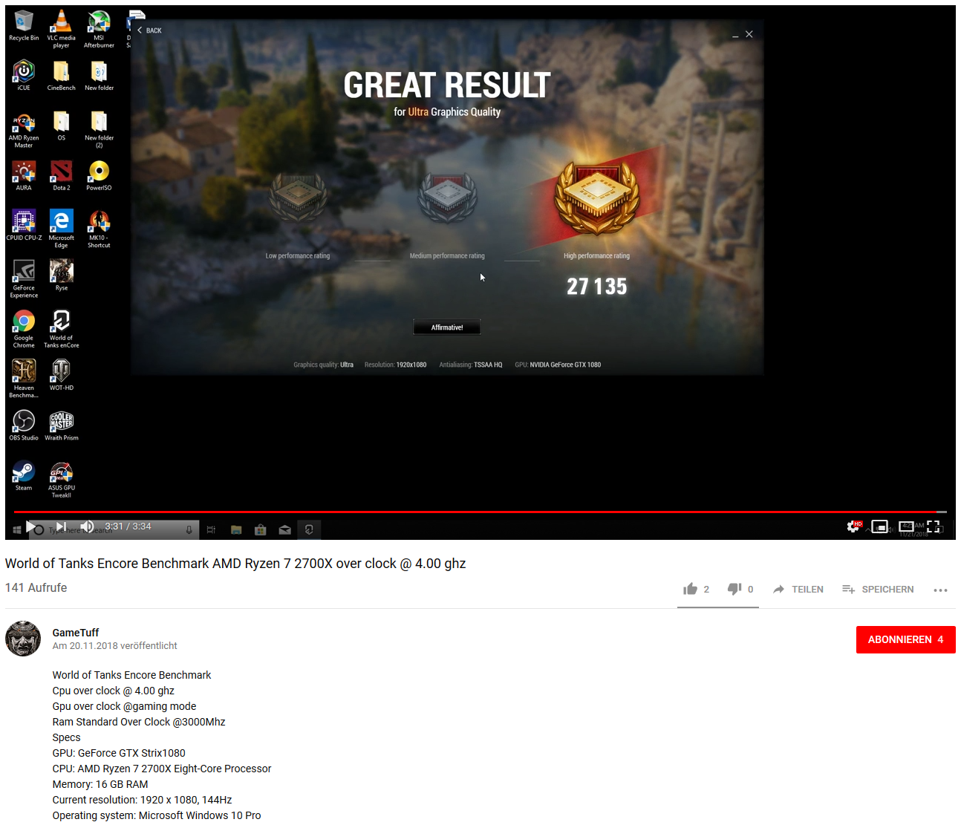This screenshot has height=825, width=961.
Task: Mute the video volume
Action: (87, 526)
